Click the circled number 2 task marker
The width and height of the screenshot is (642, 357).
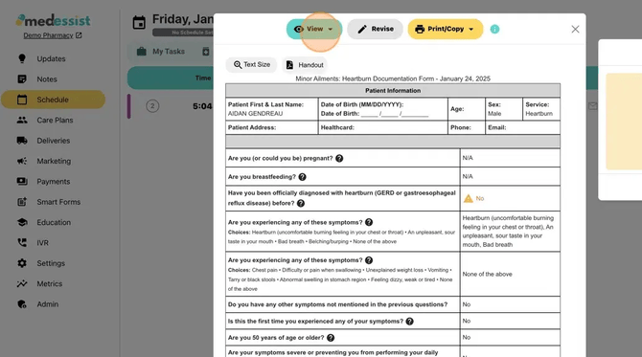pyautogui.click(x=152, y=106)
